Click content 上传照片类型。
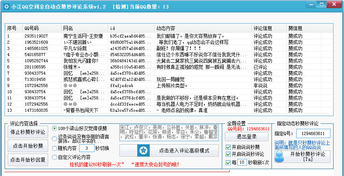344x176 pixels. pyautogui.click(x=172, y=85)
